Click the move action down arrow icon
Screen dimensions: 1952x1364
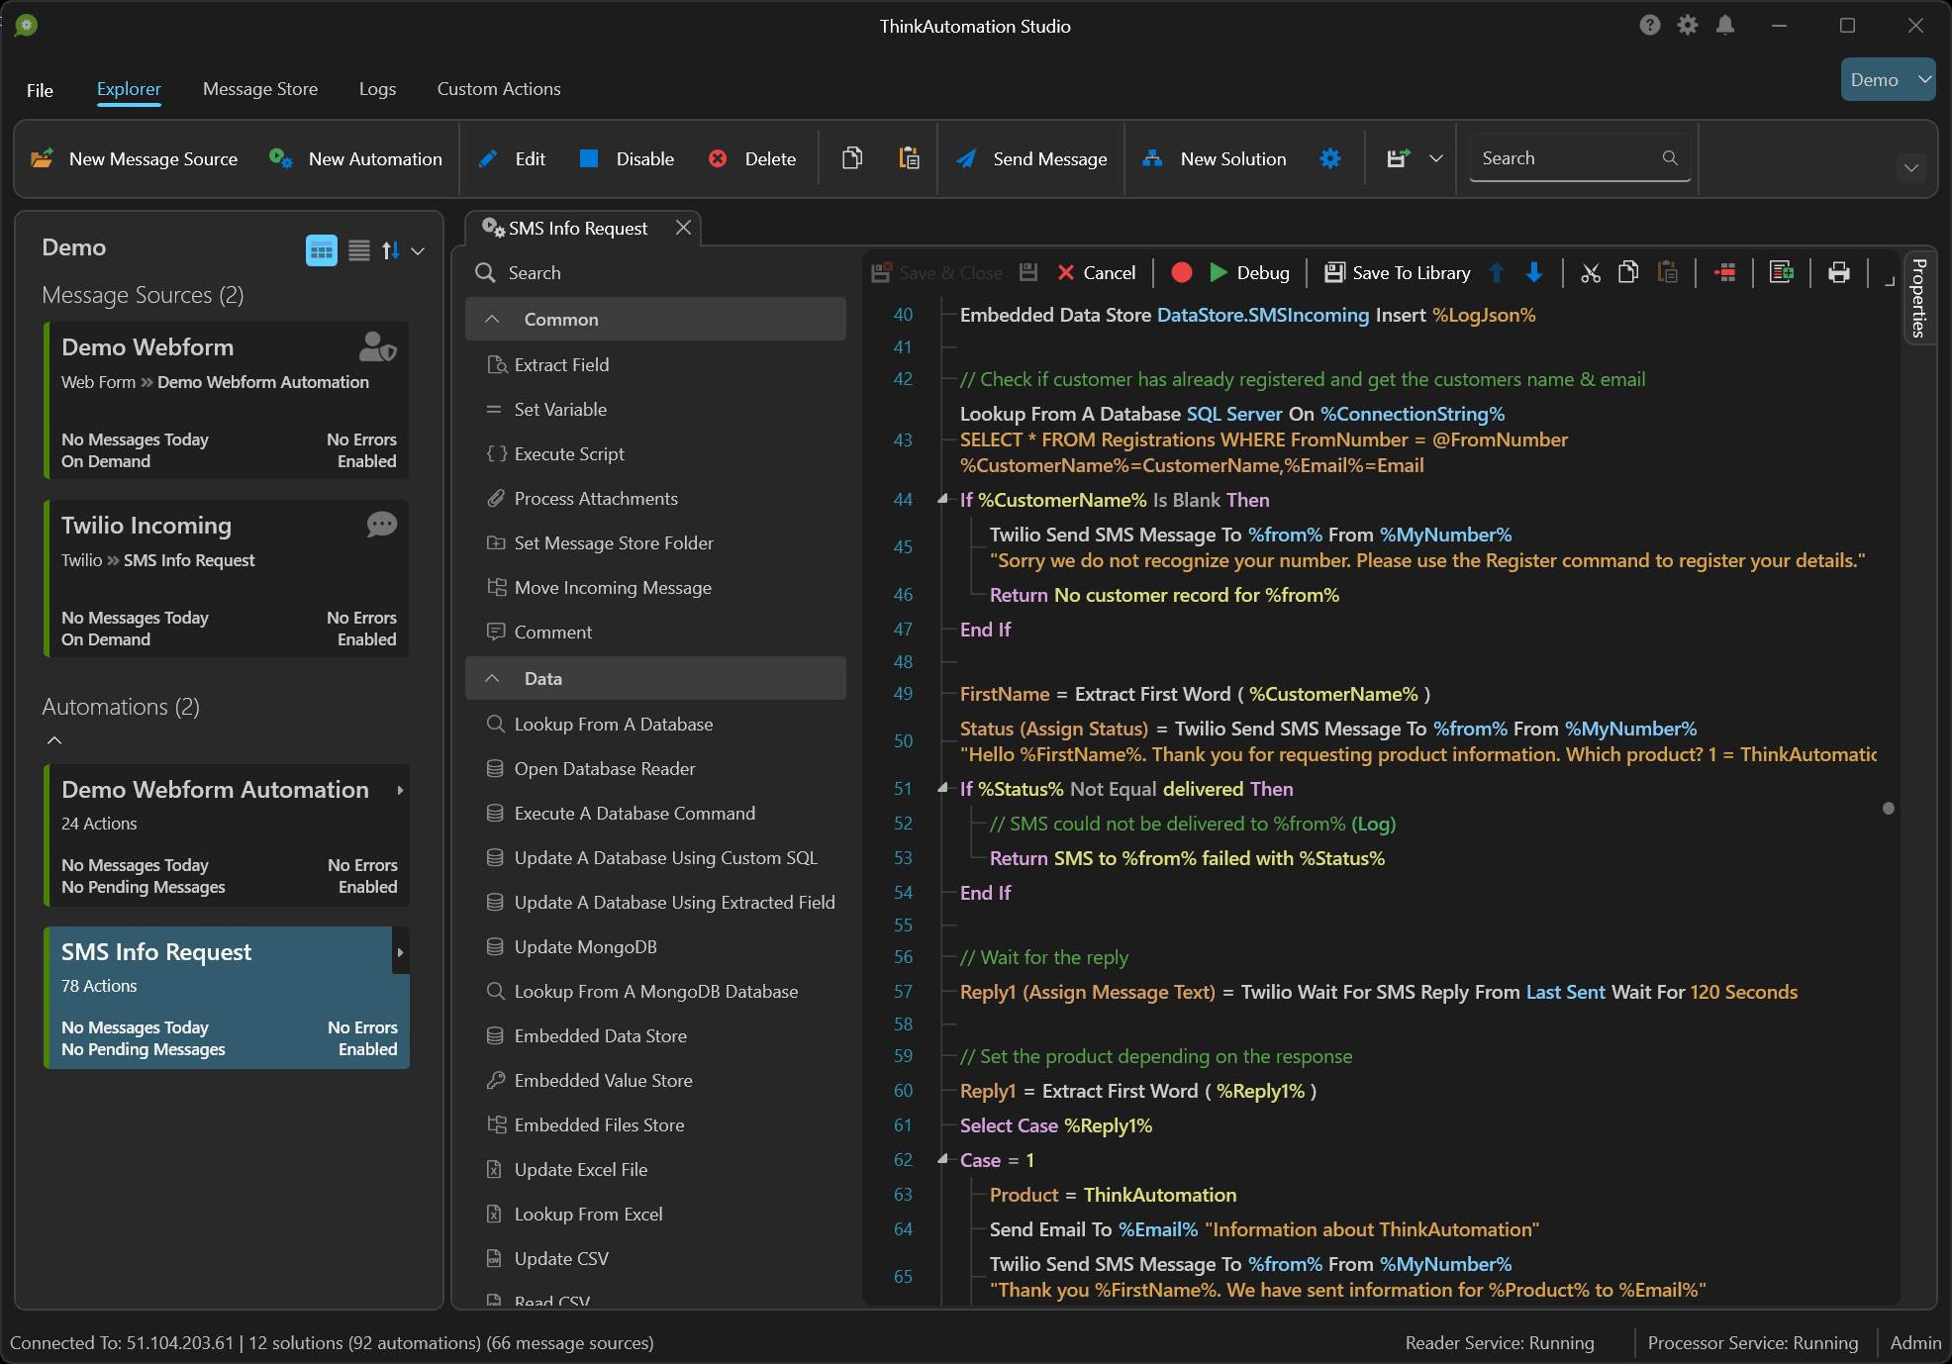tap(1533, 271)
